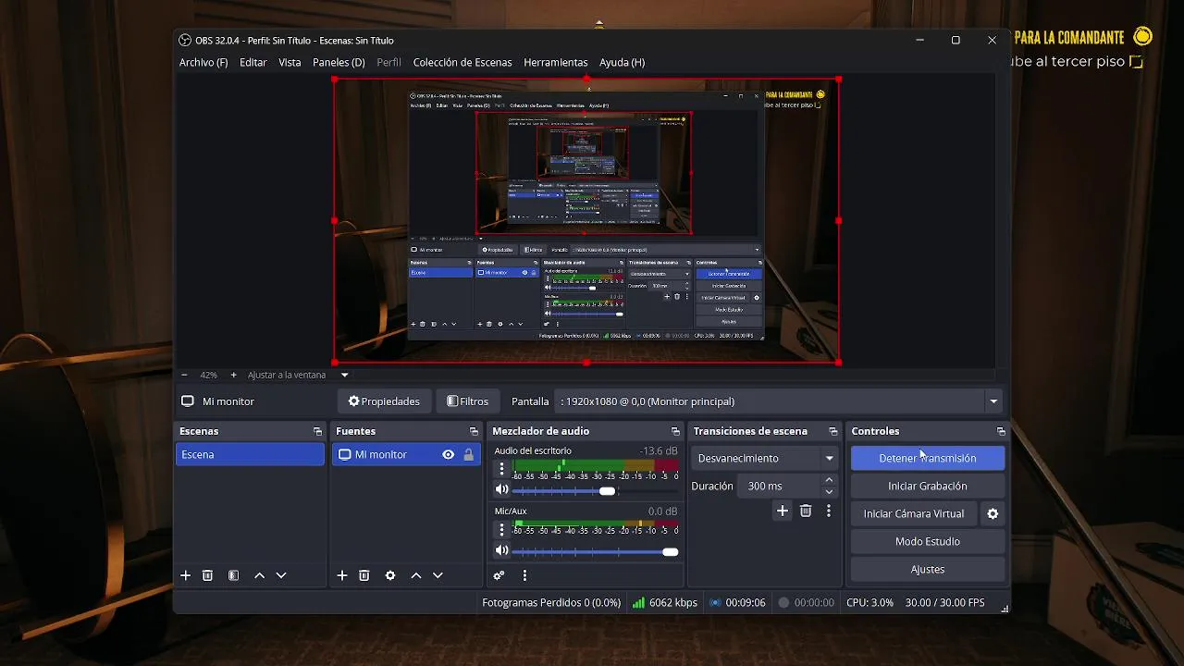Open transition properties three-dot menu
The width and height of the screenshot is (1184, 666).
[x=829, y=511]
